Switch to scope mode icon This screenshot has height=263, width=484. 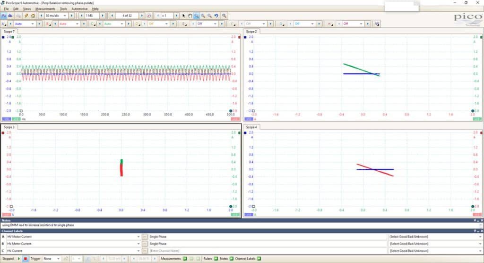pos(4,16)
